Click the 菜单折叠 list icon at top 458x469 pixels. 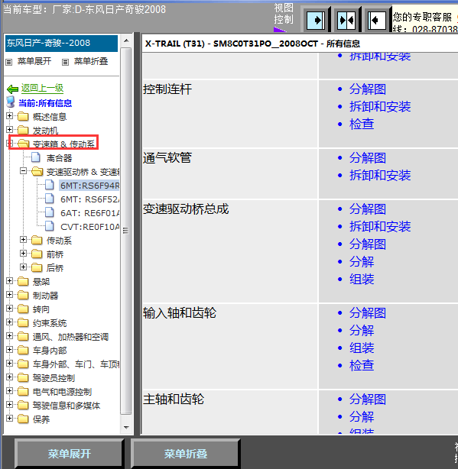coord(65,62)
